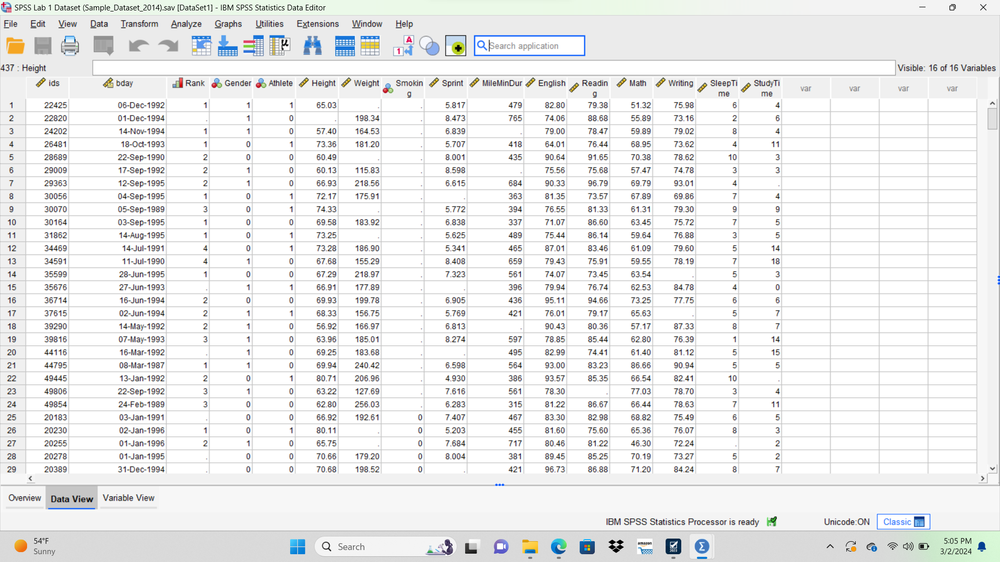Switch to the Variable View tab

tap(128, 498)
